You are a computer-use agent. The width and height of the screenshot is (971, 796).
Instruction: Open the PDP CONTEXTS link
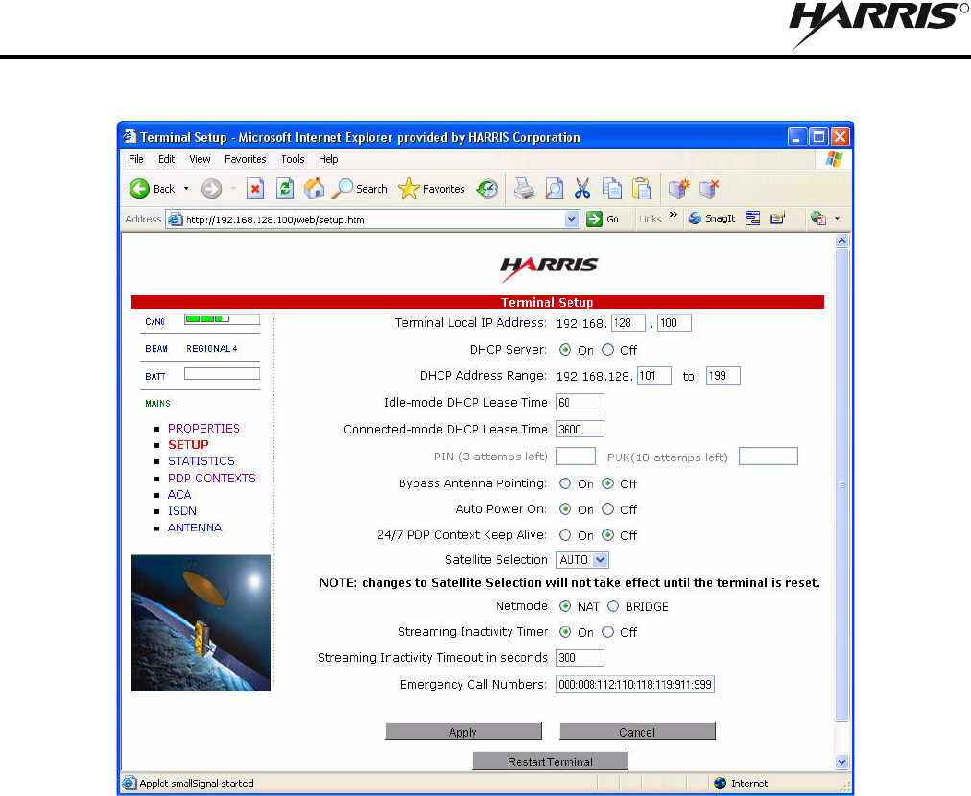pos(212,478)
